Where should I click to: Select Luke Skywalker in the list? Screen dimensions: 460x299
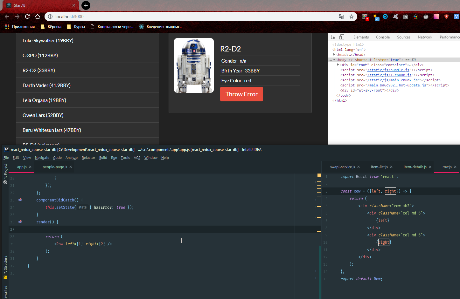[87, 40]
